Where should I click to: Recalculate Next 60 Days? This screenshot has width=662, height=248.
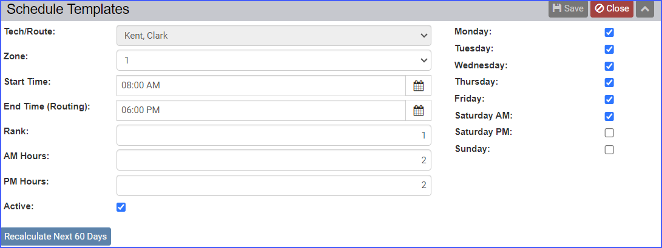click(56, 237)
